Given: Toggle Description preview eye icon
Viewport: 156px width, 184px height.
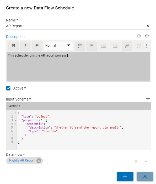Looking at the screenshot, I should tap(139, 36).
